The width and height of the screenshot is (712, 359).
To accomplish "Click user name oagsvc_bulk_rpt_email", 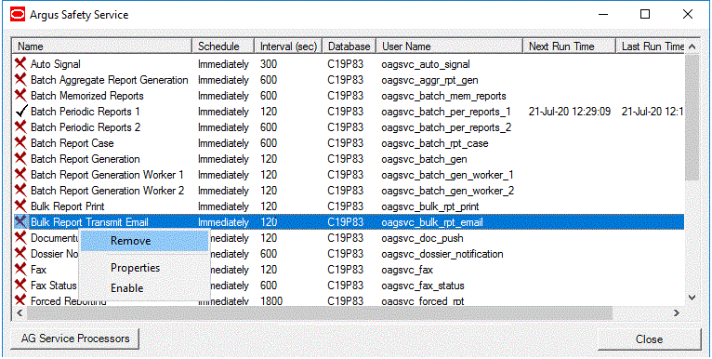I will (x=432, y=222).
